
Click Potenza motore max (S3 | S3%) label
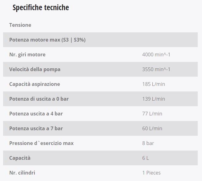coord(48,40)
